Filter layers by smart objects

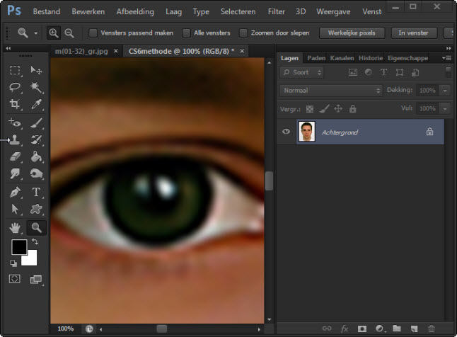[415, 72]
